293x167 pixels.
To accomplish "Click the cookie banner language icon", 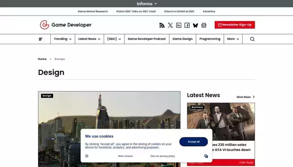I will click(x=206, y=156).
